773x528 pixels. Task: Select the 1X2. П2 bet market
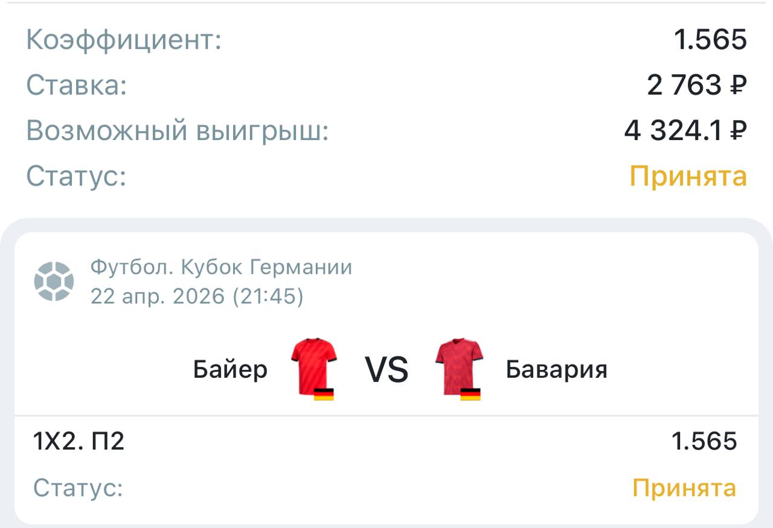pyautogui.click(x=79, y=442)
